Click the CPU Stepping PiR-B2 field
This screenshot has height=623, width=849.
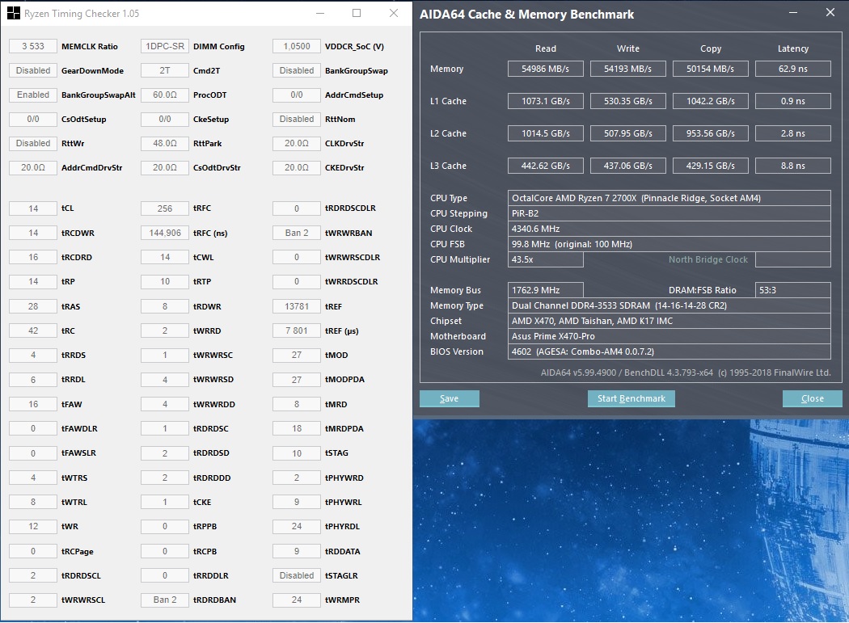point(669,213)
